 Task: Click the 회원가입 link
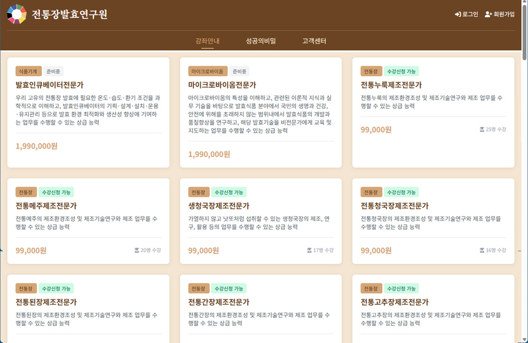coord(500,14)
